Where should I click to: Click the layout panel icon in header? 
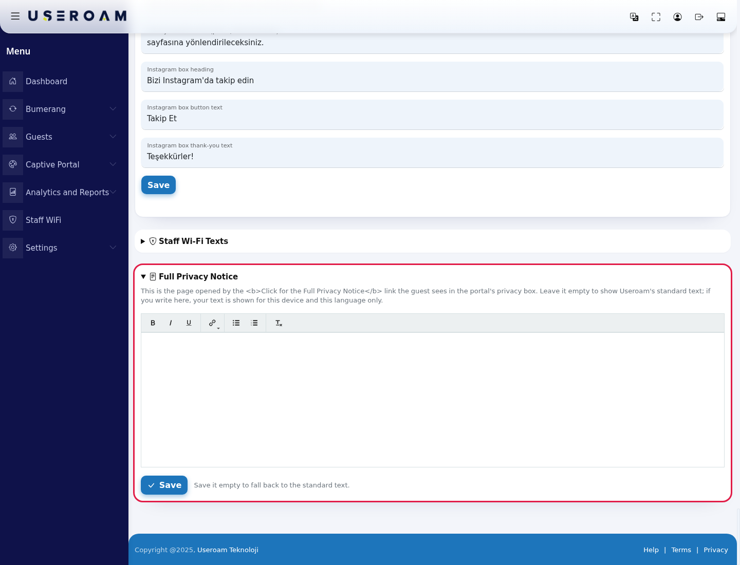click(720, 17)
